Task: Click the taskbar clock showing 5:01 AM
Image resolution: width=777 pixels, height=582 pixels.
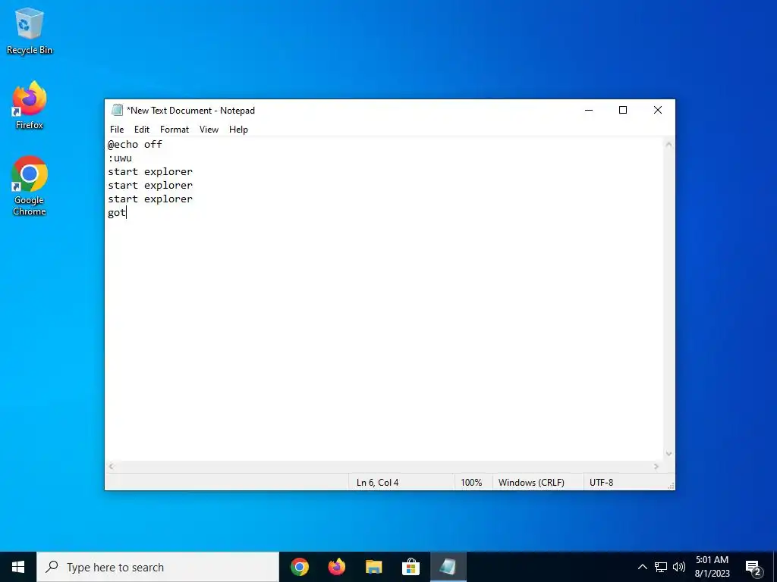Action: pyautogui.click(x=712, y=567)
